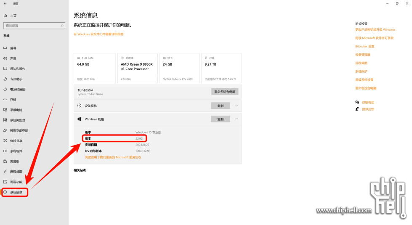Click the 重命名这台电脑 button
This screenshot has width=412, height=225.
225,92
